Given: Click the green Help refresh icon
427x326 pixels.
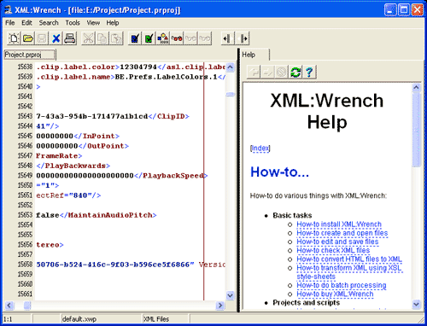Looking at the screenshot, I should [295, 72].
